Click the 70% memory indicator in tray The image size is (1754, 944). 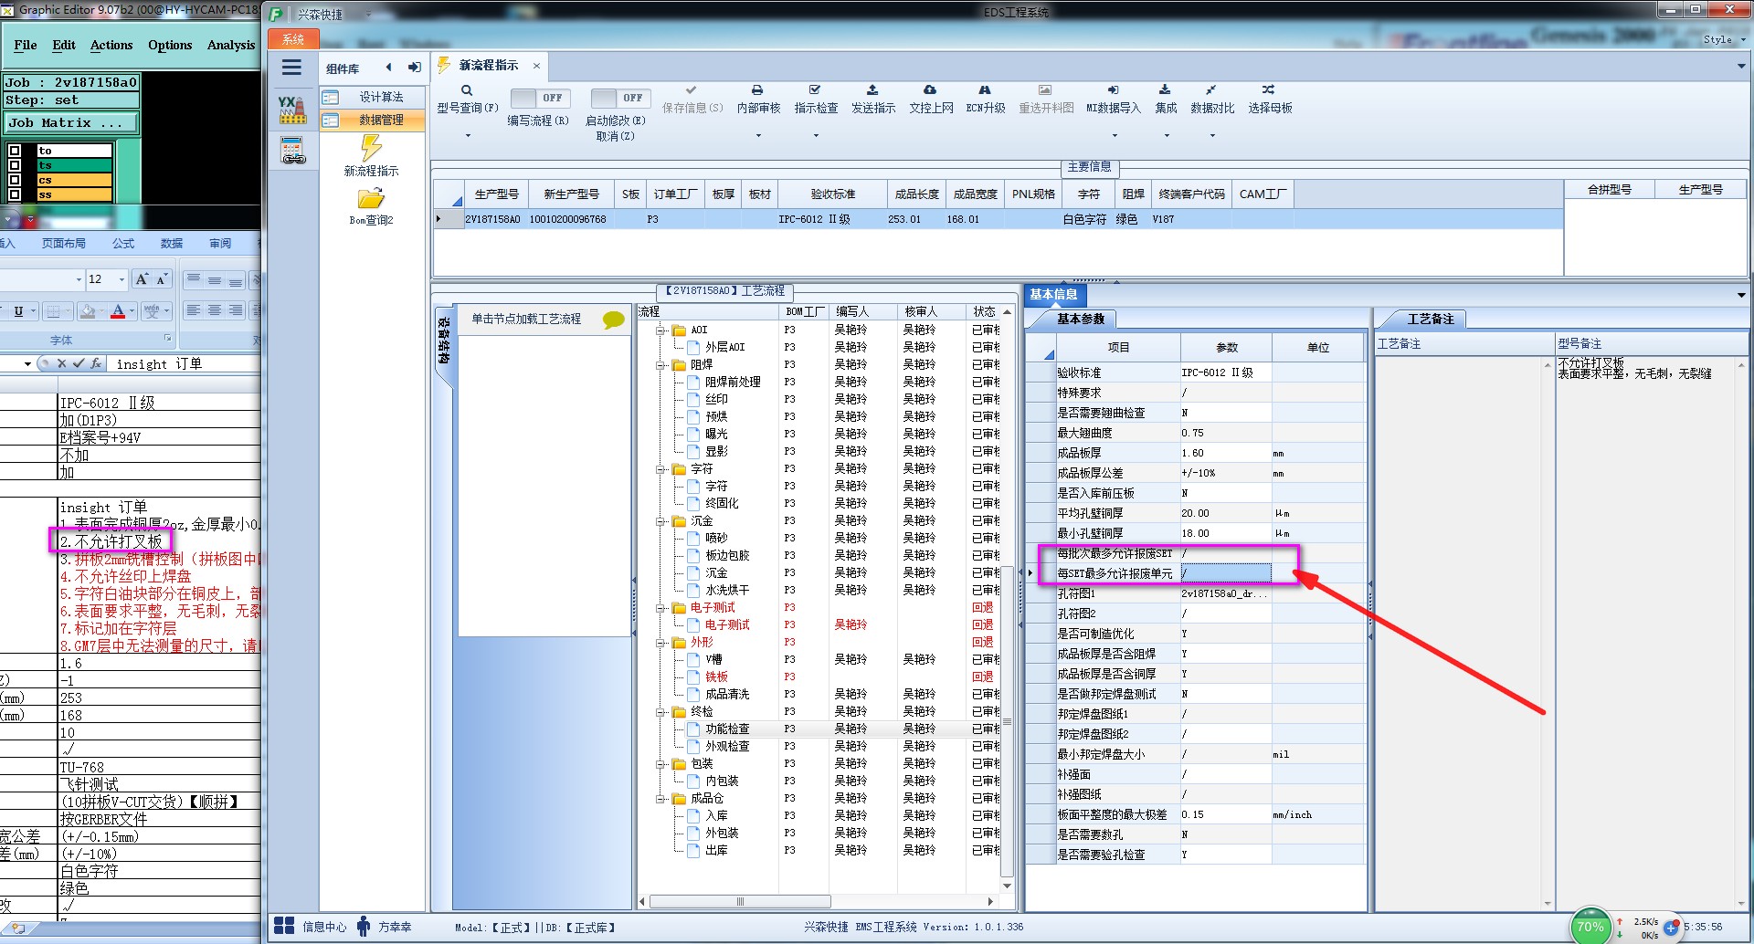1590,927
